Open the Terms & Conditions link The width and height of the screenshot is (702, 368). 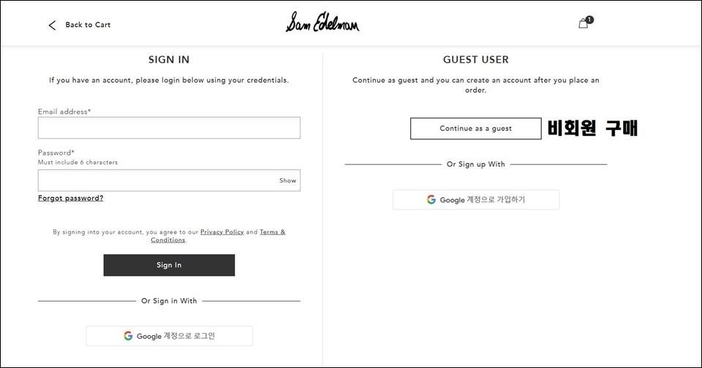[218, 236]
